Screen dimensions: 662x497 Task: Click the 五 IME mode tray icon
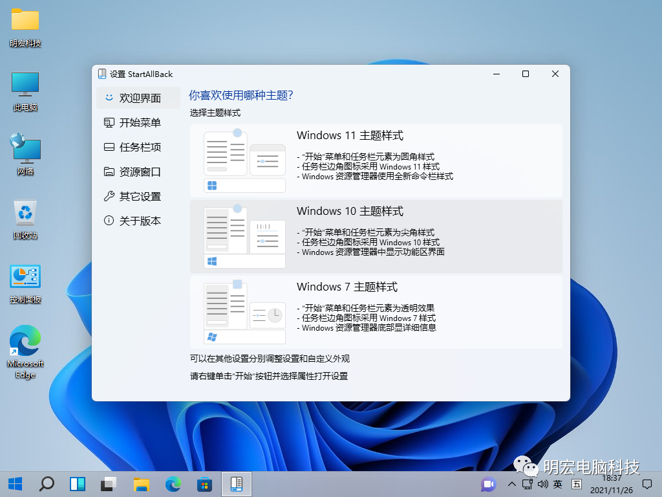pos(577,484)
